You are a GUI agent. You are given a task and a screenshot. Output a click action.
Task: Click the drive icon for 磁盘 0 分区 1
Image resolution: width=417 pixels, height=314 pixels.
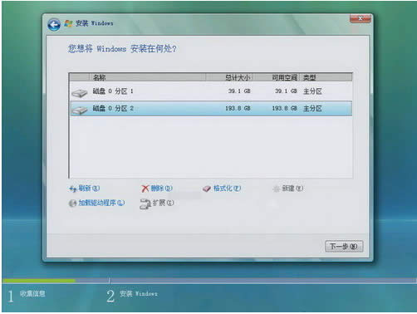tap(80, 93)
